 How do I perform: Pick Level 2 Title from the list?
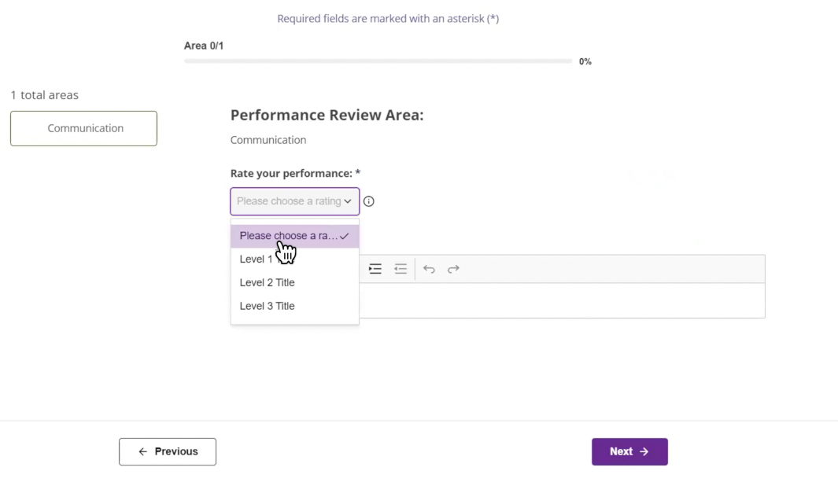point(268,283)
